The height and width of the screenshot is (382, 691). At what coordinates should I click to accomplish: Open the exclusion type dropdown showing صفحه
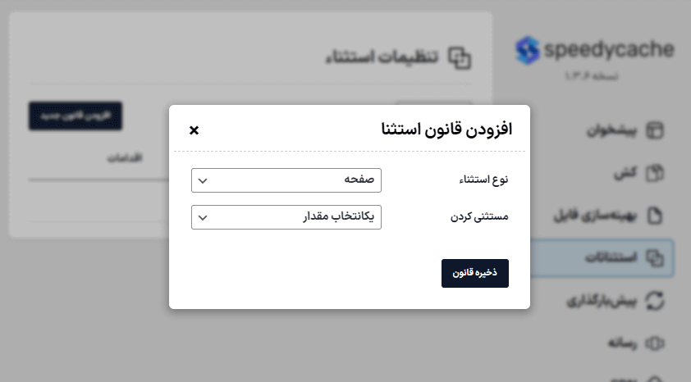click(286, 180)
